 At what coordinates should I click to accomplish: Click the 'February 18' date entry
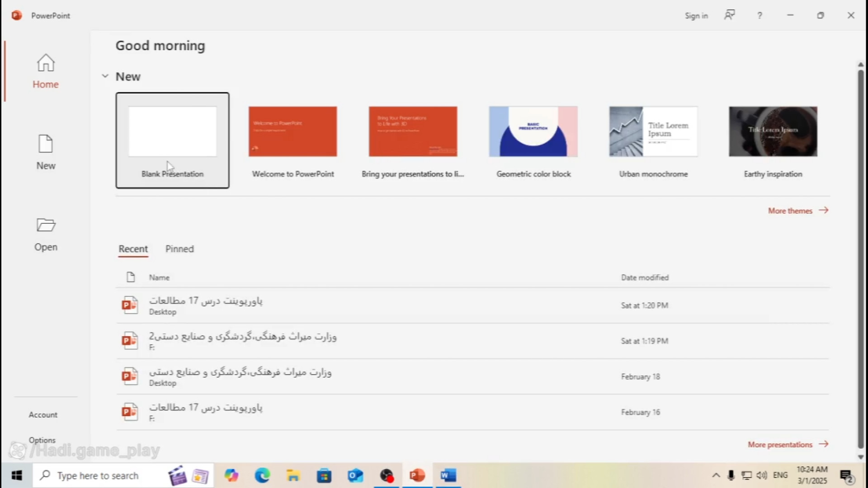[640, 376]
